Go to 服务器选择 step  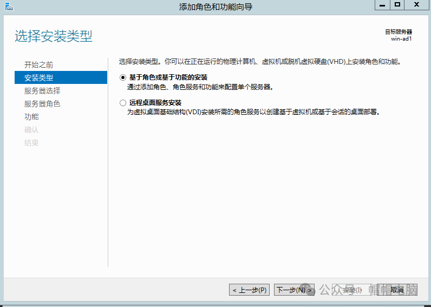click(42, 91)
